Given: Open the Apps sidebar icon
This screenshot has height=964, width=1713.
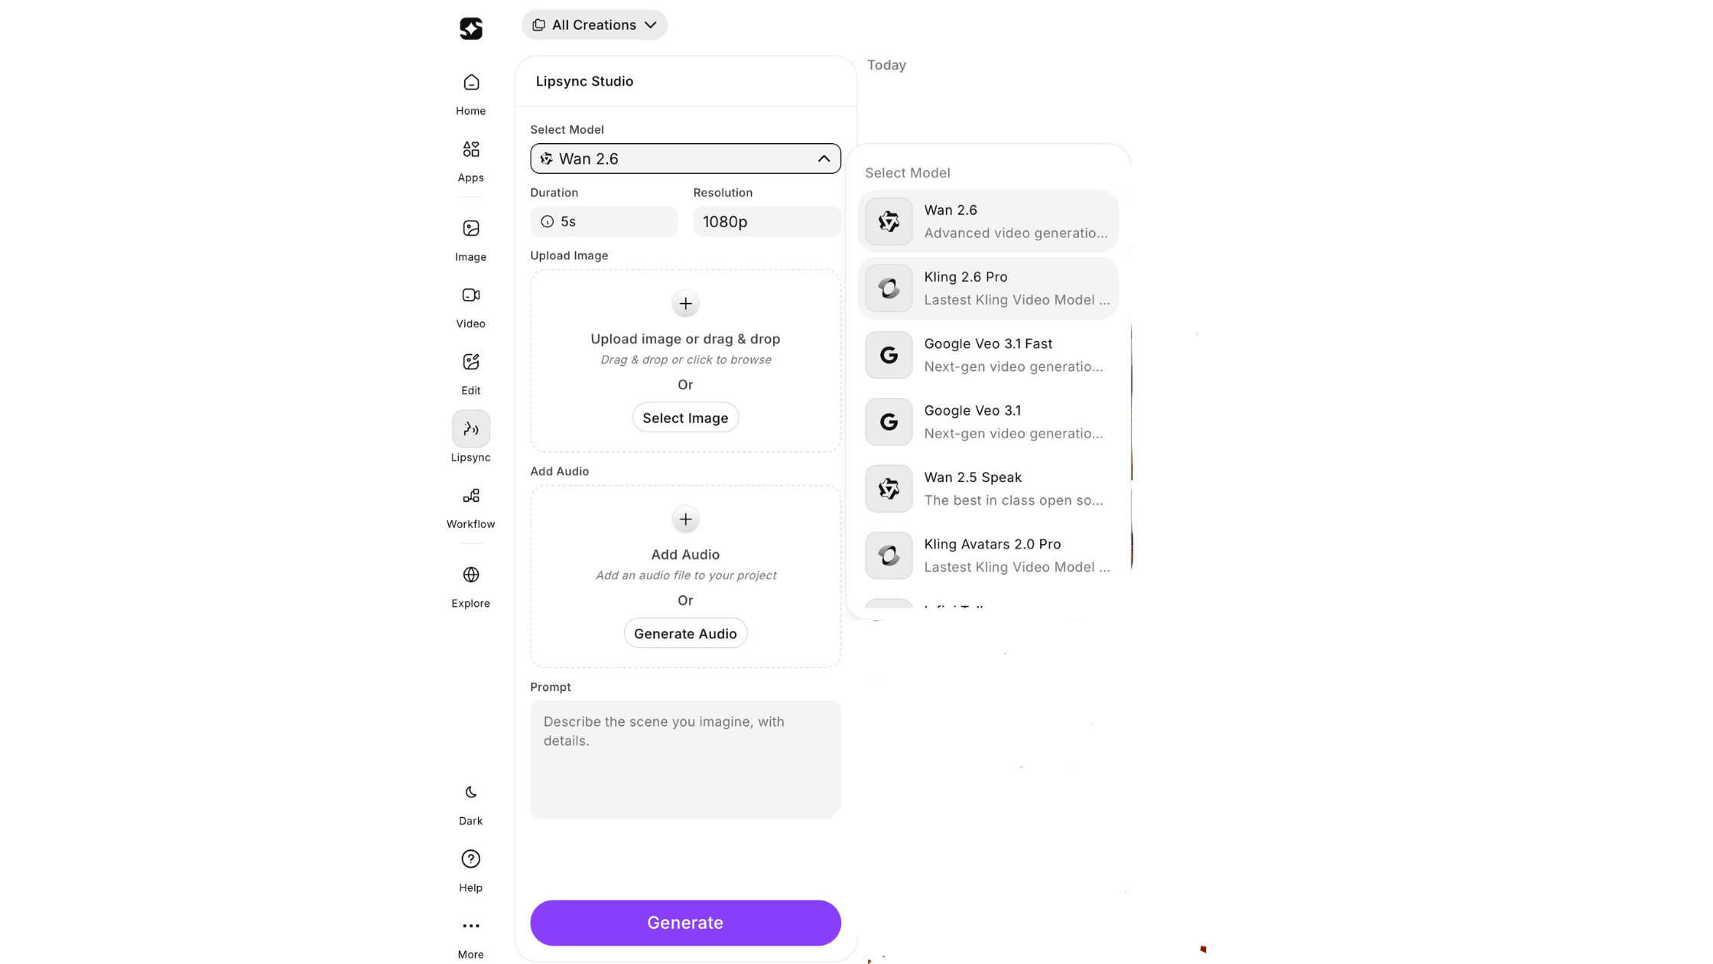Looking at the screenshot, I should pos(470,149).
